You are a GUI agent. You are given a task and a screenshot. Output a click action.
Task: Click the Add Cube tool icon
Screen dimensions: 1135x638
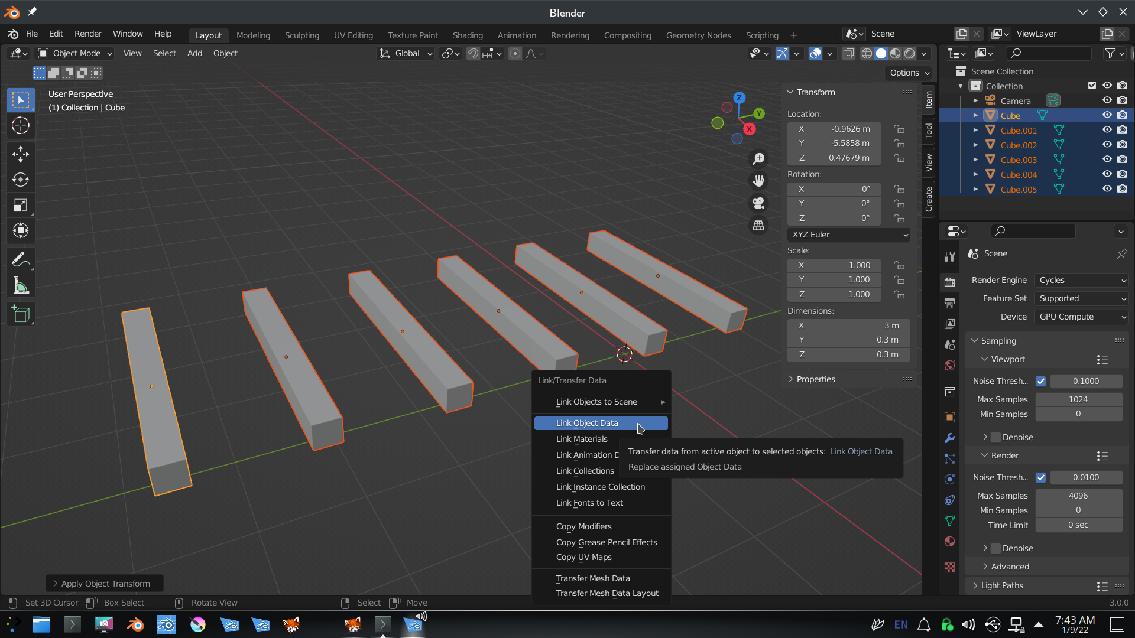tap(21, 314)
